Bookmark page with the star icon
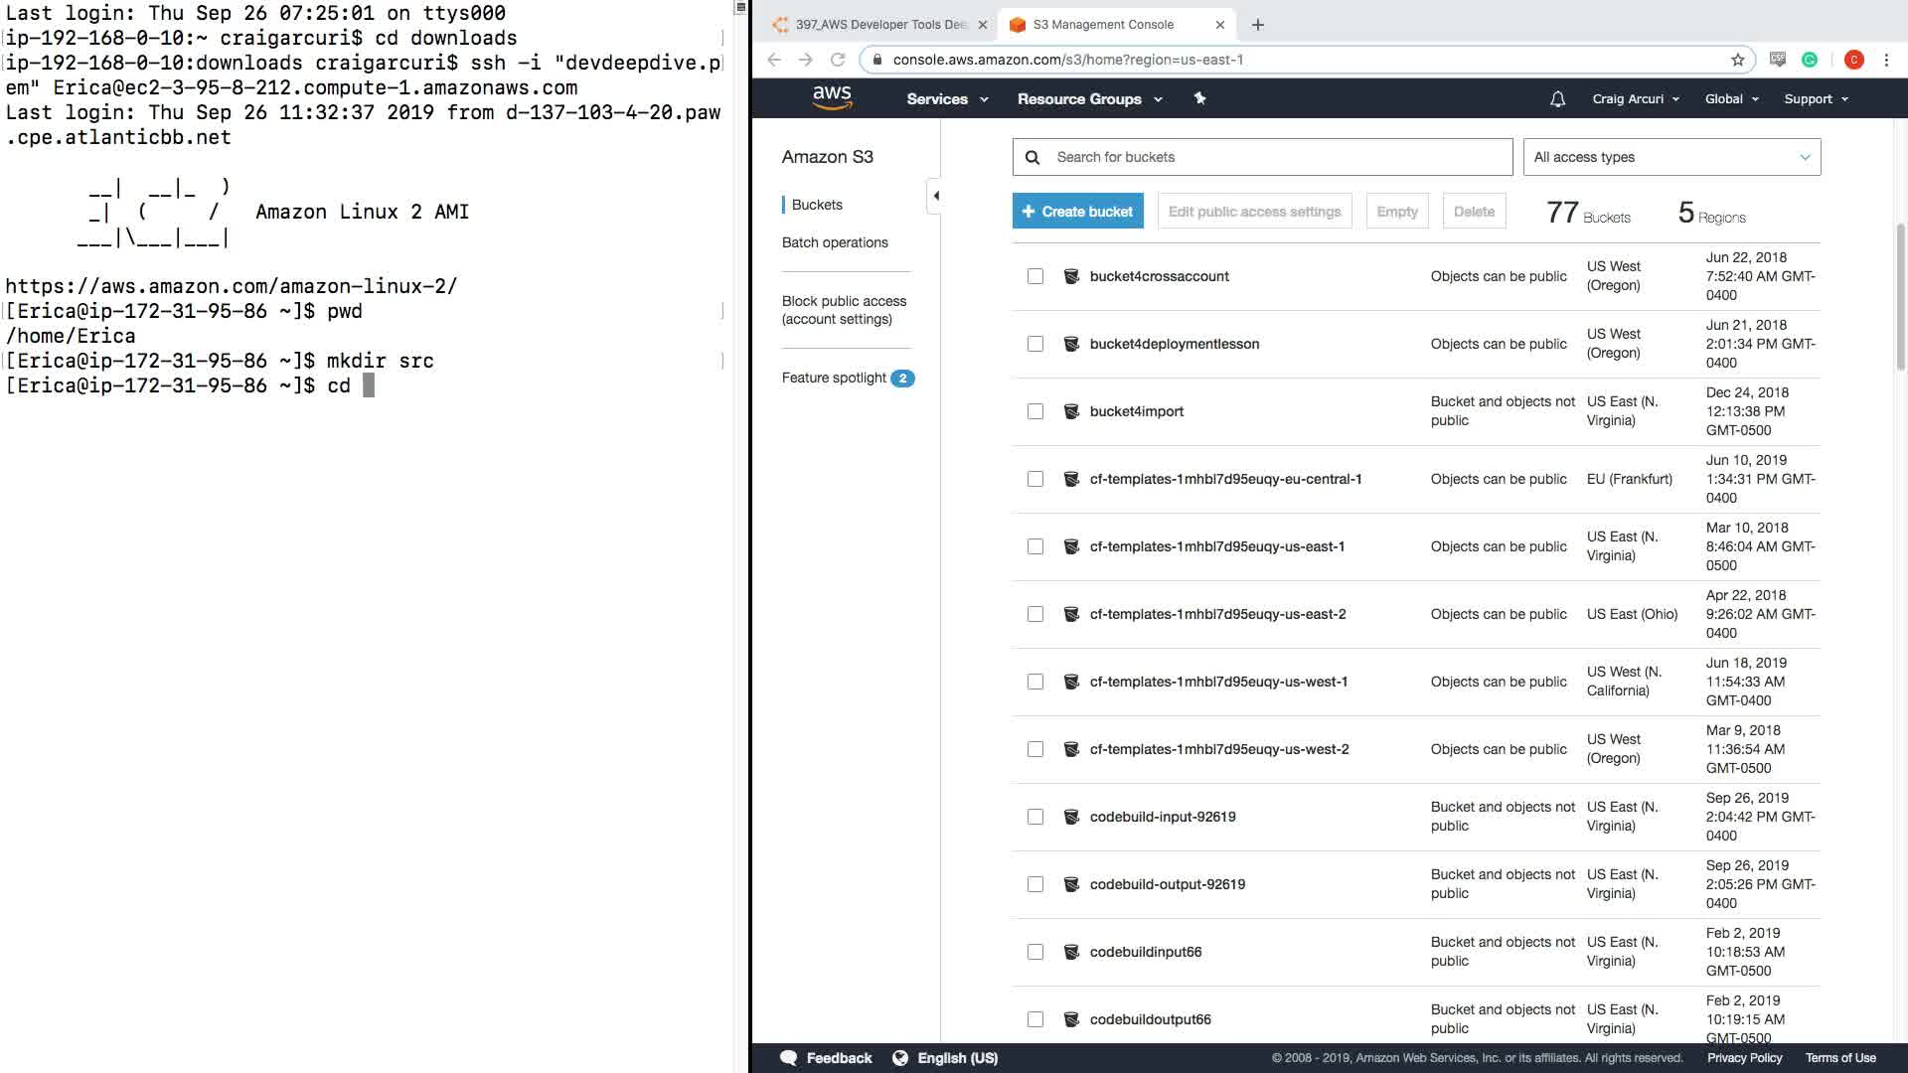 1737,60
